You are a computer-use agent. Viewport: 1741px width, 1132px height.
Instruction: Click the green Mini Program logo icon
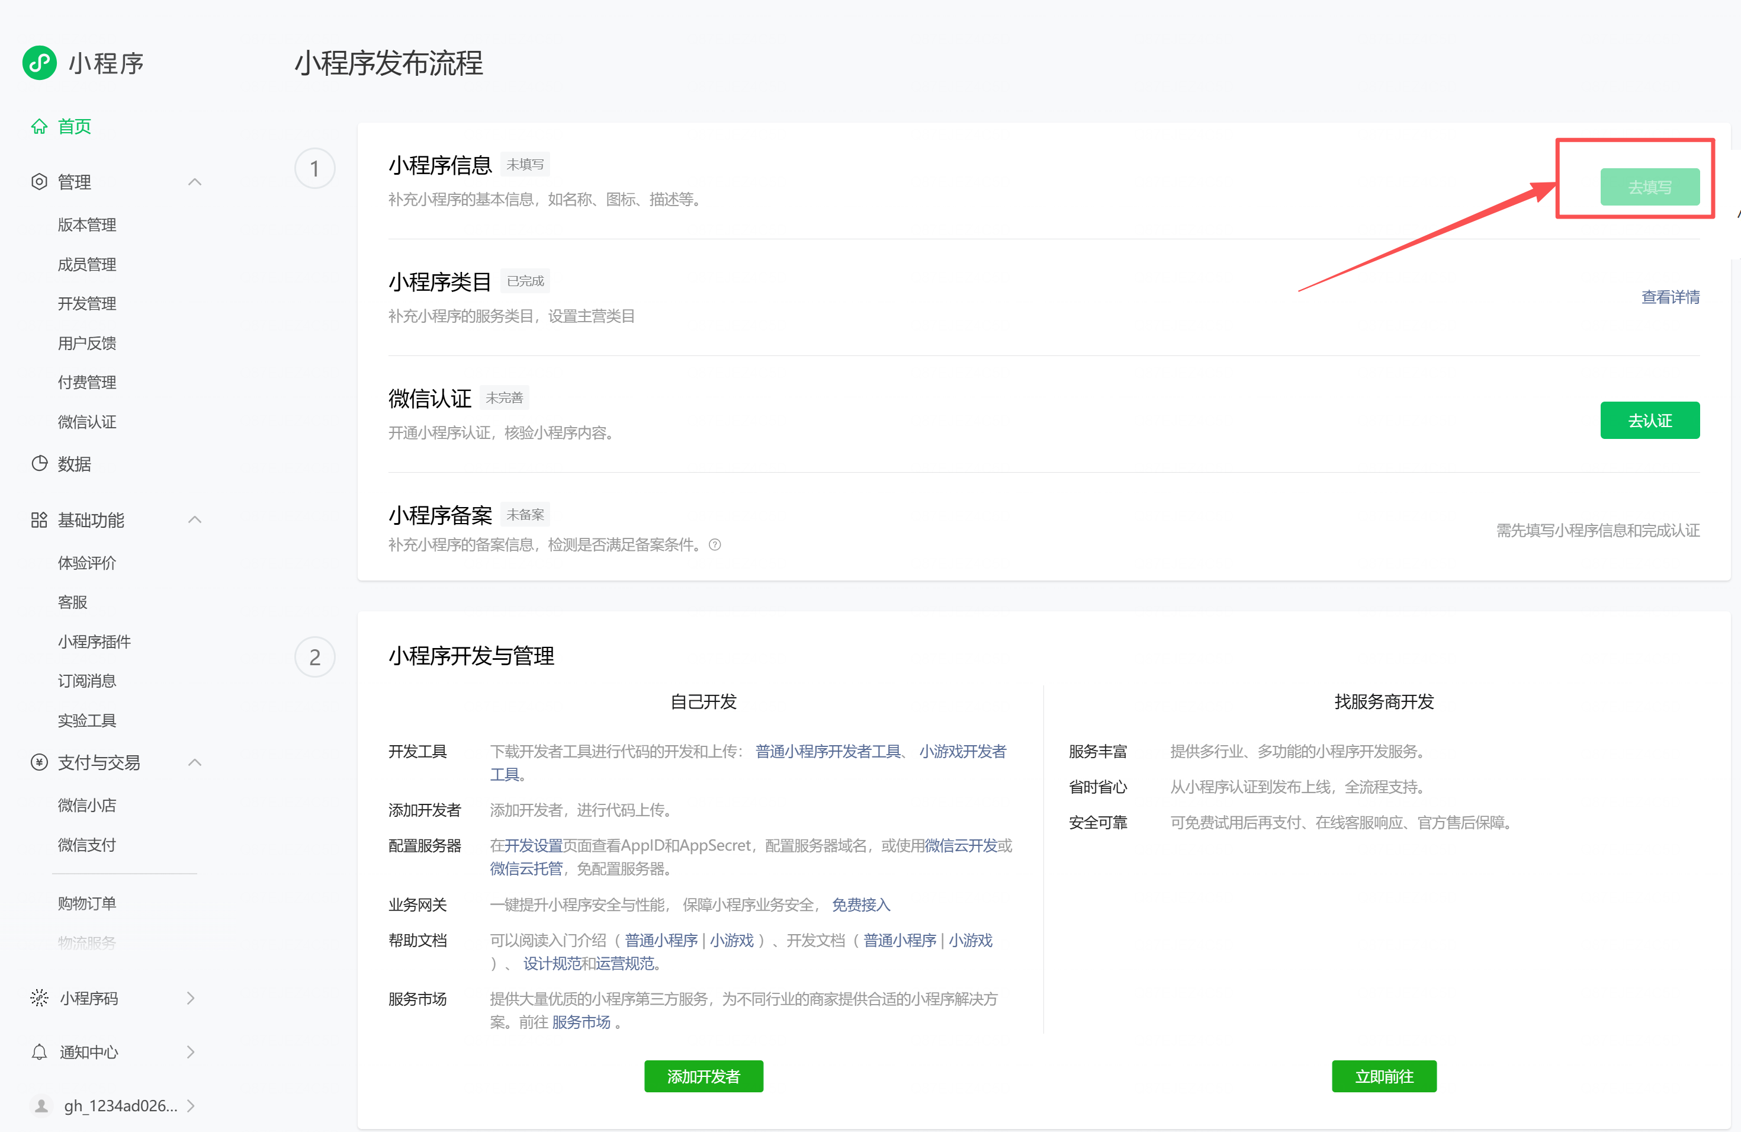pyautogui.click(x=40, y=63)
